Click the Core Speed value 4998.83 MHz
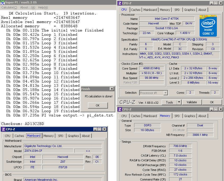Image resolution: width=224 pixels, height=181 pixels. pos(152,68)
